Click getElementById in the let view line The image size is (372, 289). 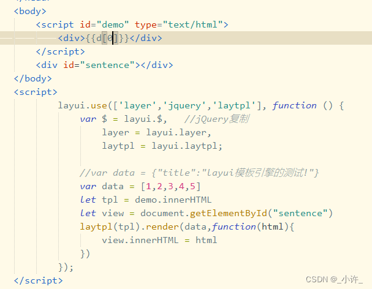228,213
